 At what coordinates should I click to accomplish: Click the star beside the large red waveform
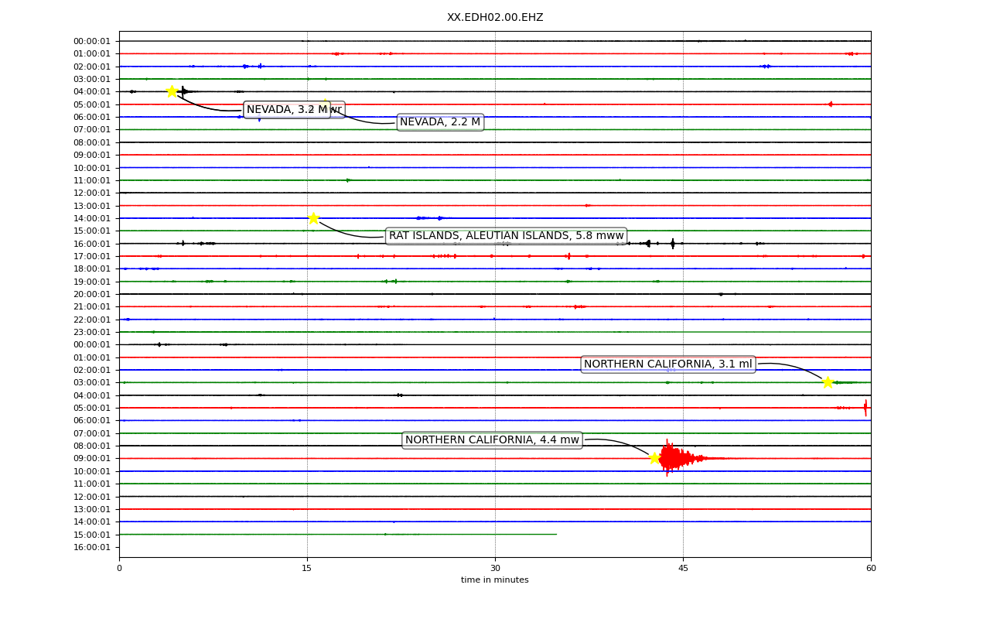[654, 458]
